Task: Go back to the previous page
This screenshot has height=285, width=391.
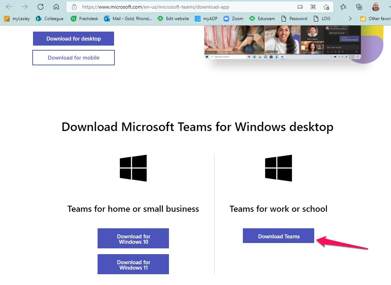Action: [9, 6]
